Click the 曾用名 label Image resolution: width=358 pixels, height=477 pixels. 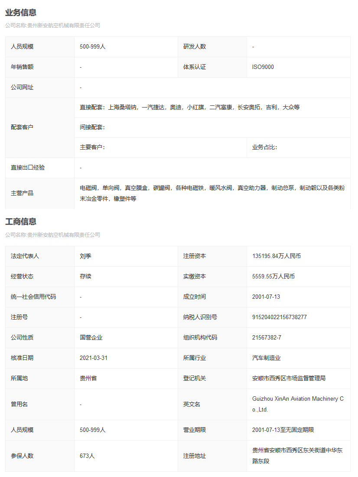(19, 404)
